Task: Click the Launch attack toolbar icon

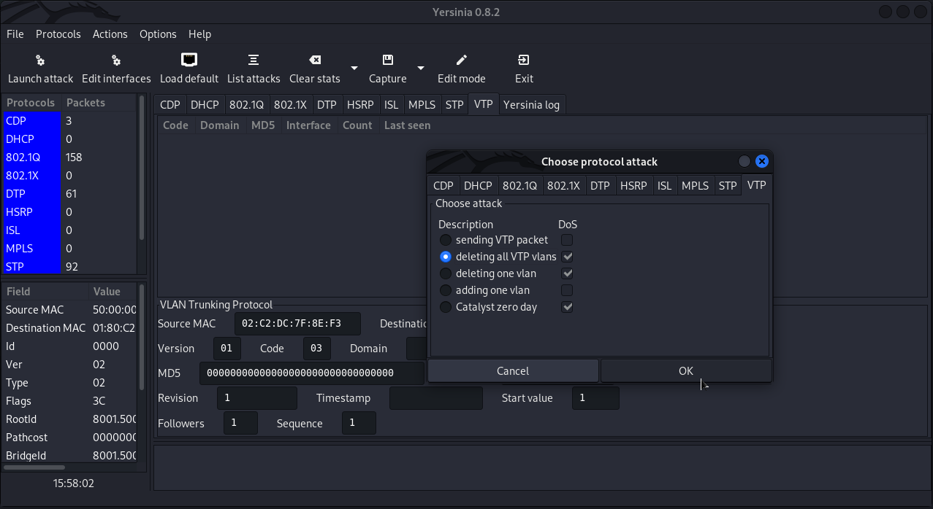Action: (x=40, y=61)
